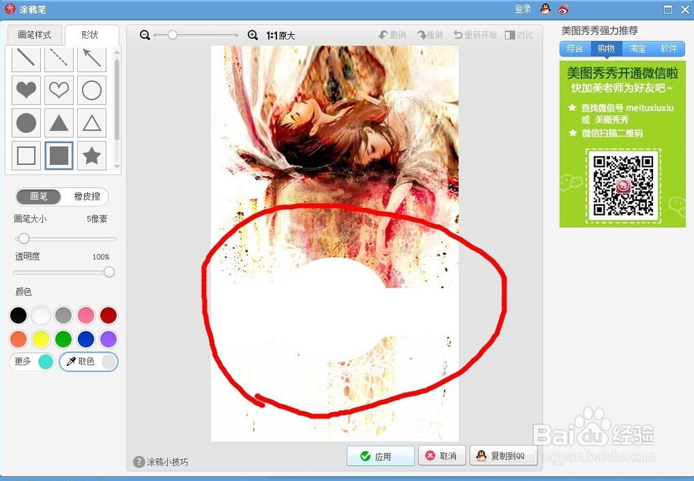Choose the filled square shape
Screen dimensions: 694x481
pyautogui.click(x=59, y=156)
